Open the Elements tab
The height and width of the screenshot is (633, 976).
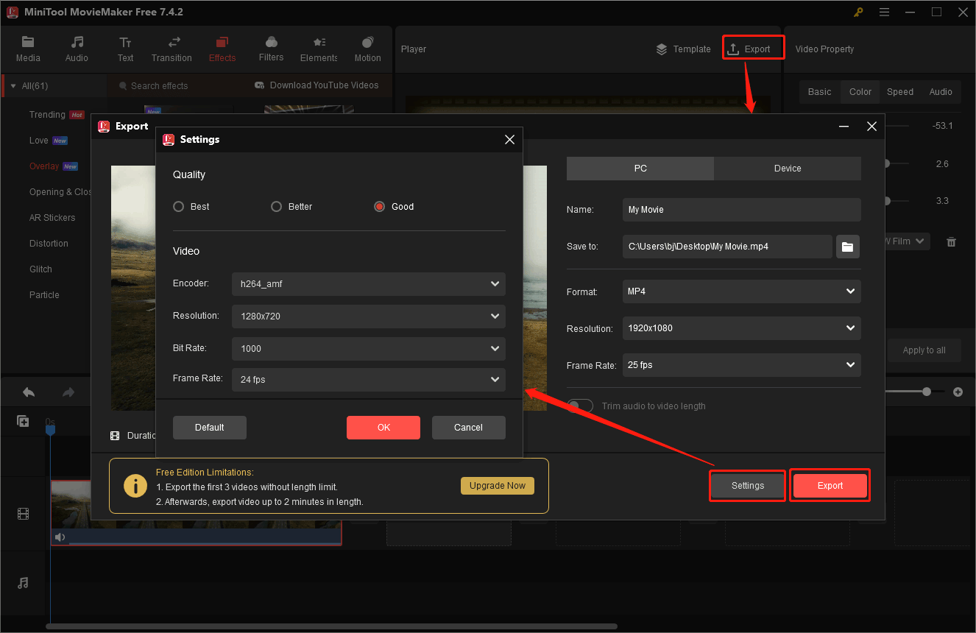coord(319,49)
